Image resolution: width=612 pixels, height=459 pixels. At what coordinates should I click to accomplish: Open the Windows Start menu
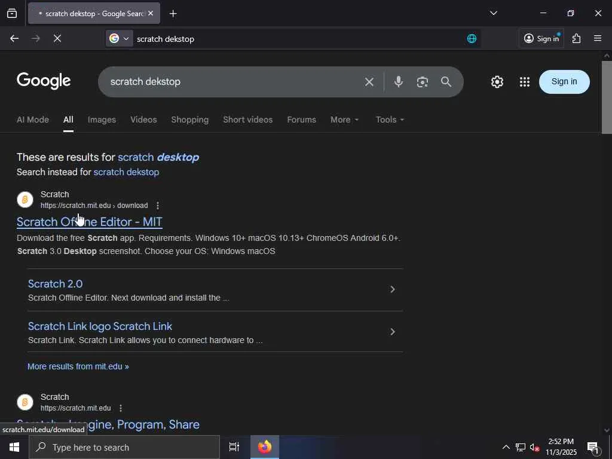pos(14,447)
